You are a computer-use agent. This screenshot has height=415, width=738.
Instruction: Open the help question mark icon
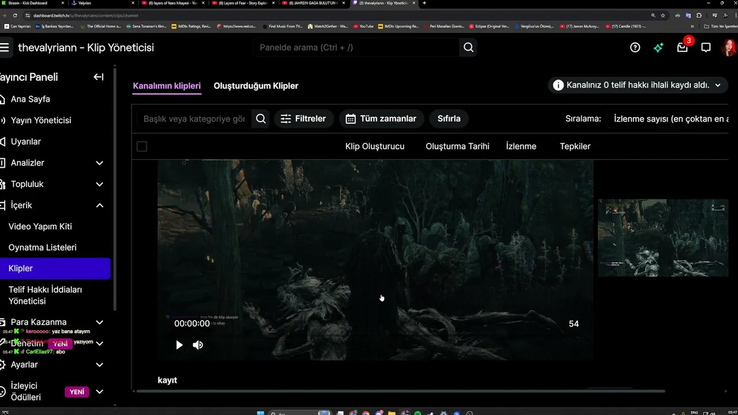(x=635, y=47)
